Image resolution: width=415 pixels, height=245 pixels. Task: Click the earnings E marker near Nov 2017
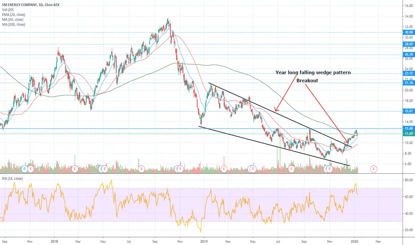[31, 168]
